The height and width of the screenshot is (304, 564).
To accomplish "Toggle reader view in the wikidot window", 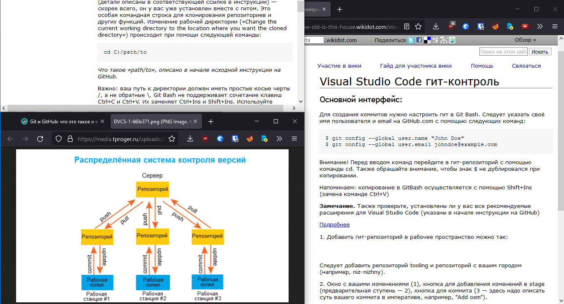I will 407,26.
